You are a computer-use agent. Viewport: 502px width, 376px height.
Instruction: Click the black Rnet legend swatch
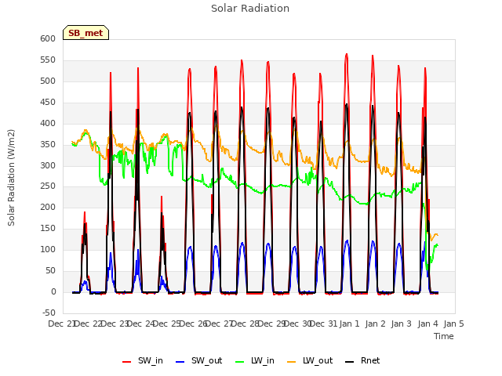coord(350,362)
